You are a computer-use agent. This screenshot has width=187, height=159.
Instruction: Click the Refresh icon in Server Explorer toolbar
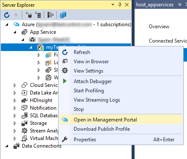tap(7, 15)
